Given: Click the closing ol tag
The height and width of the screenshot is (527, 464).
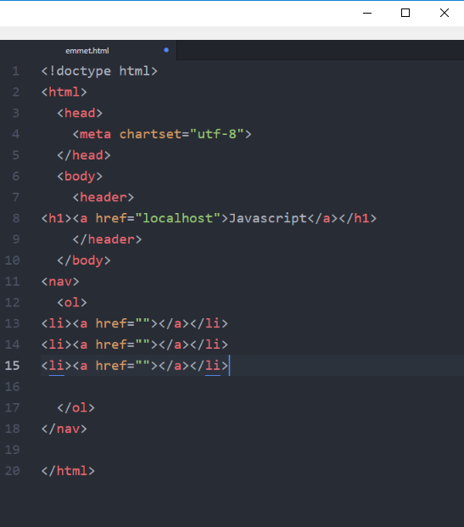Looking at the screenshot, I should [76, 408].
